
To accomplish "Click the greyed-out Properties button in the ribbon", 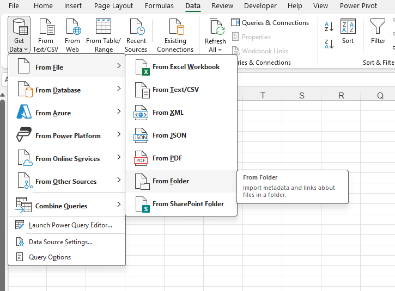I will point(251,37).
